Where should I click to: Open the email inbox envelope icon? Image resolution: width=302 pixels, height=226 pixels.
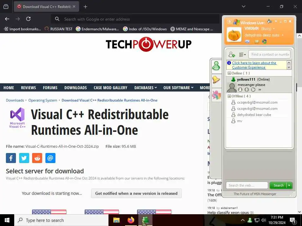247,41
